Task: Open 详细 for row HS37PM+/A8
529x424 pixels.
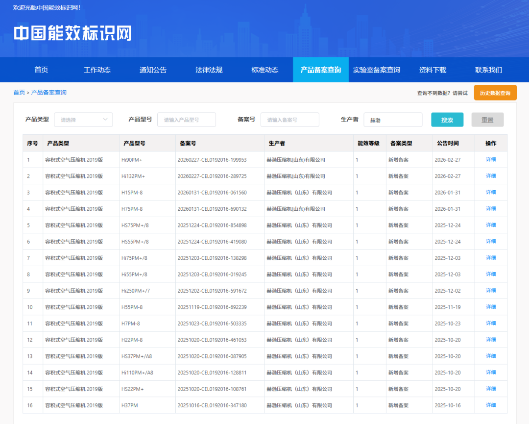Action: tap(491, 356)
